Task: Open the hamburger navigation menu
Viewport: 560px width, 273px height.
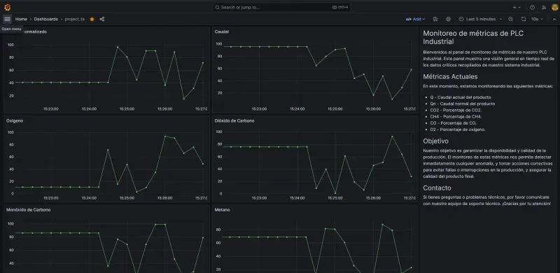Action: tap(7, 19)
